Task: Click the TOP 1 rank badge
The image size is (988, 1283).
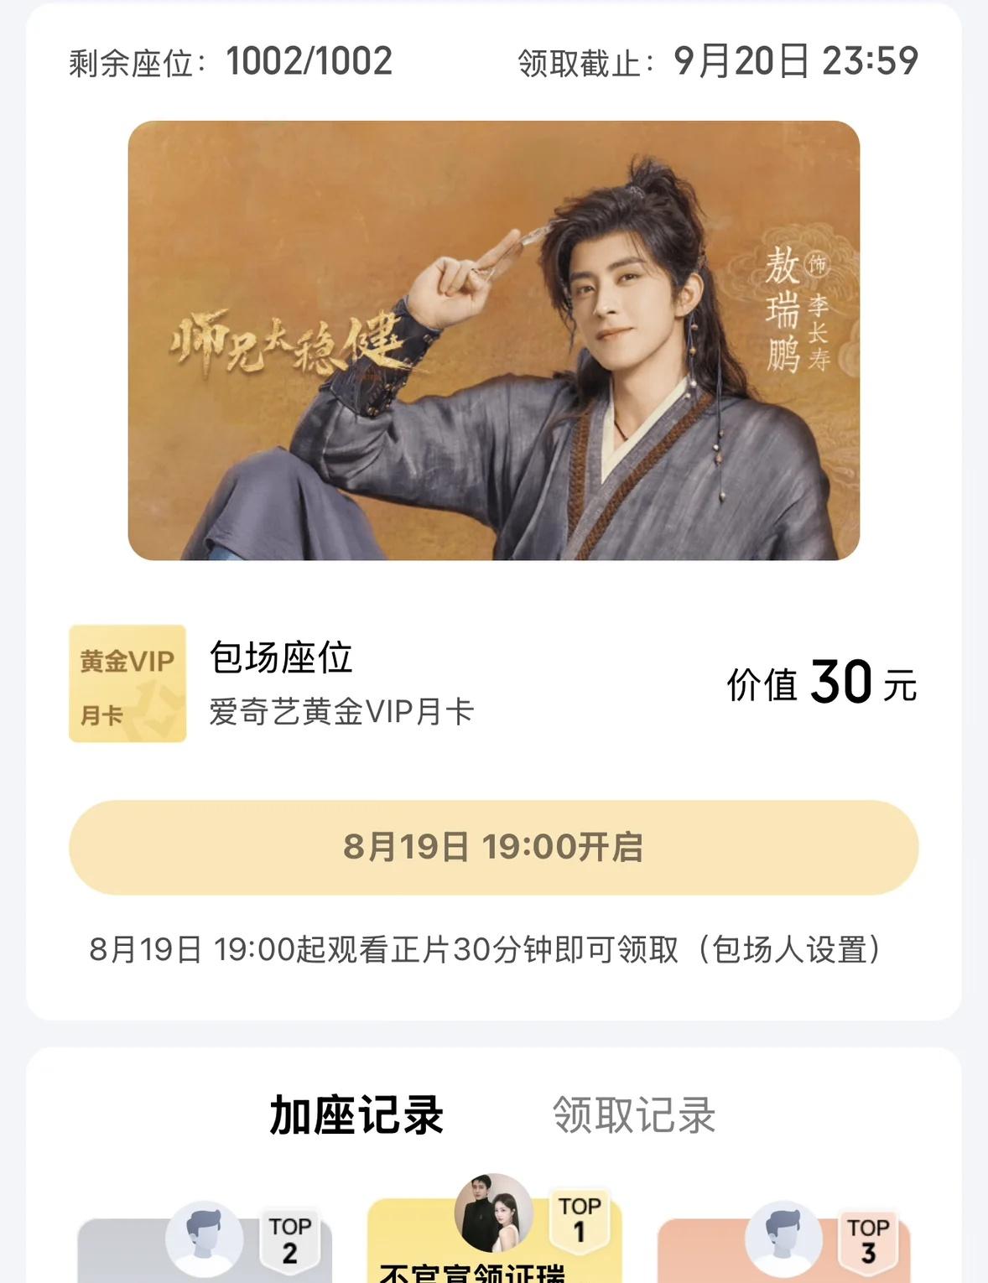Action: [x=580, y=1218]
